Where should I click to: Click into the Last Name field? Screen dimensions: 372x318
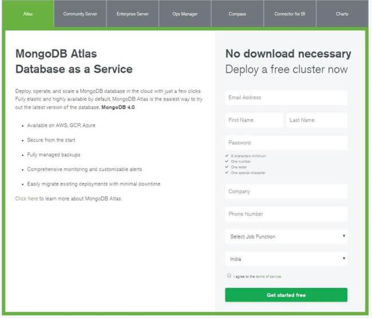click(x=316, y=120)
